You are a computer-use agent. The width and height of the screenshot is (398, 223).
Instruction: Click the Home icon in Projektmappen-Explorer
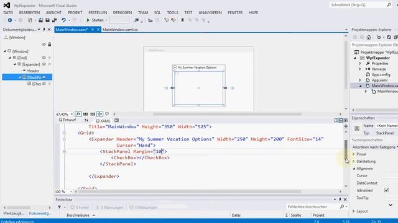coord(369,37)
